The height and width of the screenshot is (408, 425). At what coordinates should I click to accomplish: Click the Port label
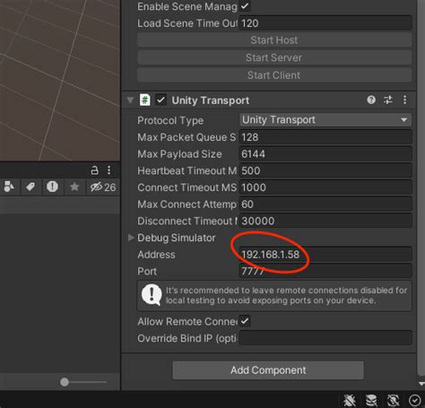pos(147,271)
